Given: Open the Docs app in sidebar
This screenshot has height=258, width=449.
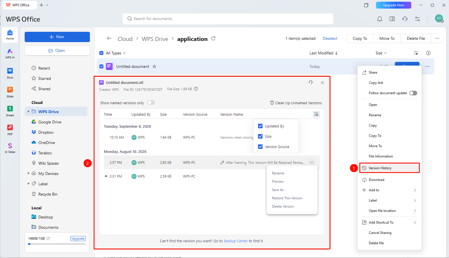Looking at the screenshot, I should pos(10,73).
